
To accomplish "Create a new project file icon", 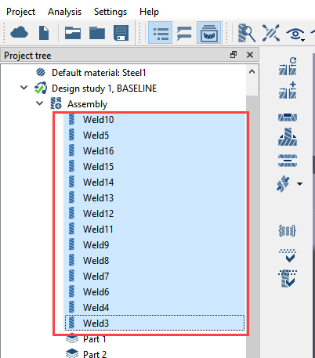I will 44,33.
